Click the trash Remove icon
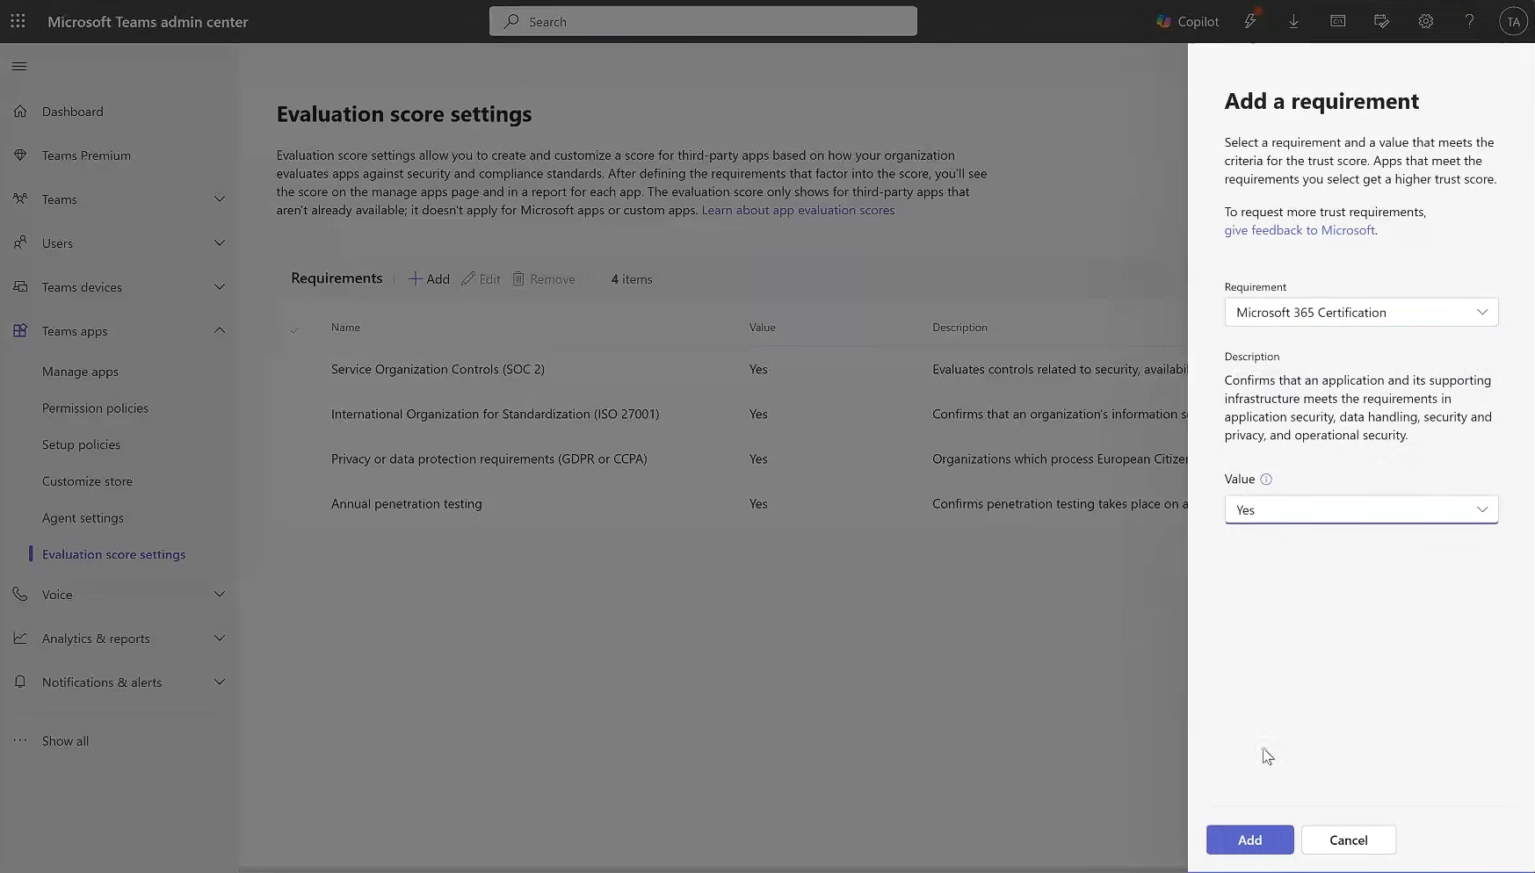This screenshot has height=873, width=1535. (x=518, y=278)
